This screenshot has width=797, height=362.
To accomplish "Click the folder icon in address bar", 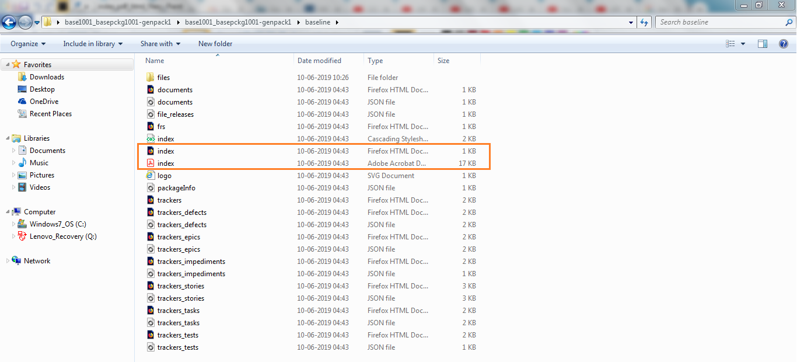I will tap(48, 22).
